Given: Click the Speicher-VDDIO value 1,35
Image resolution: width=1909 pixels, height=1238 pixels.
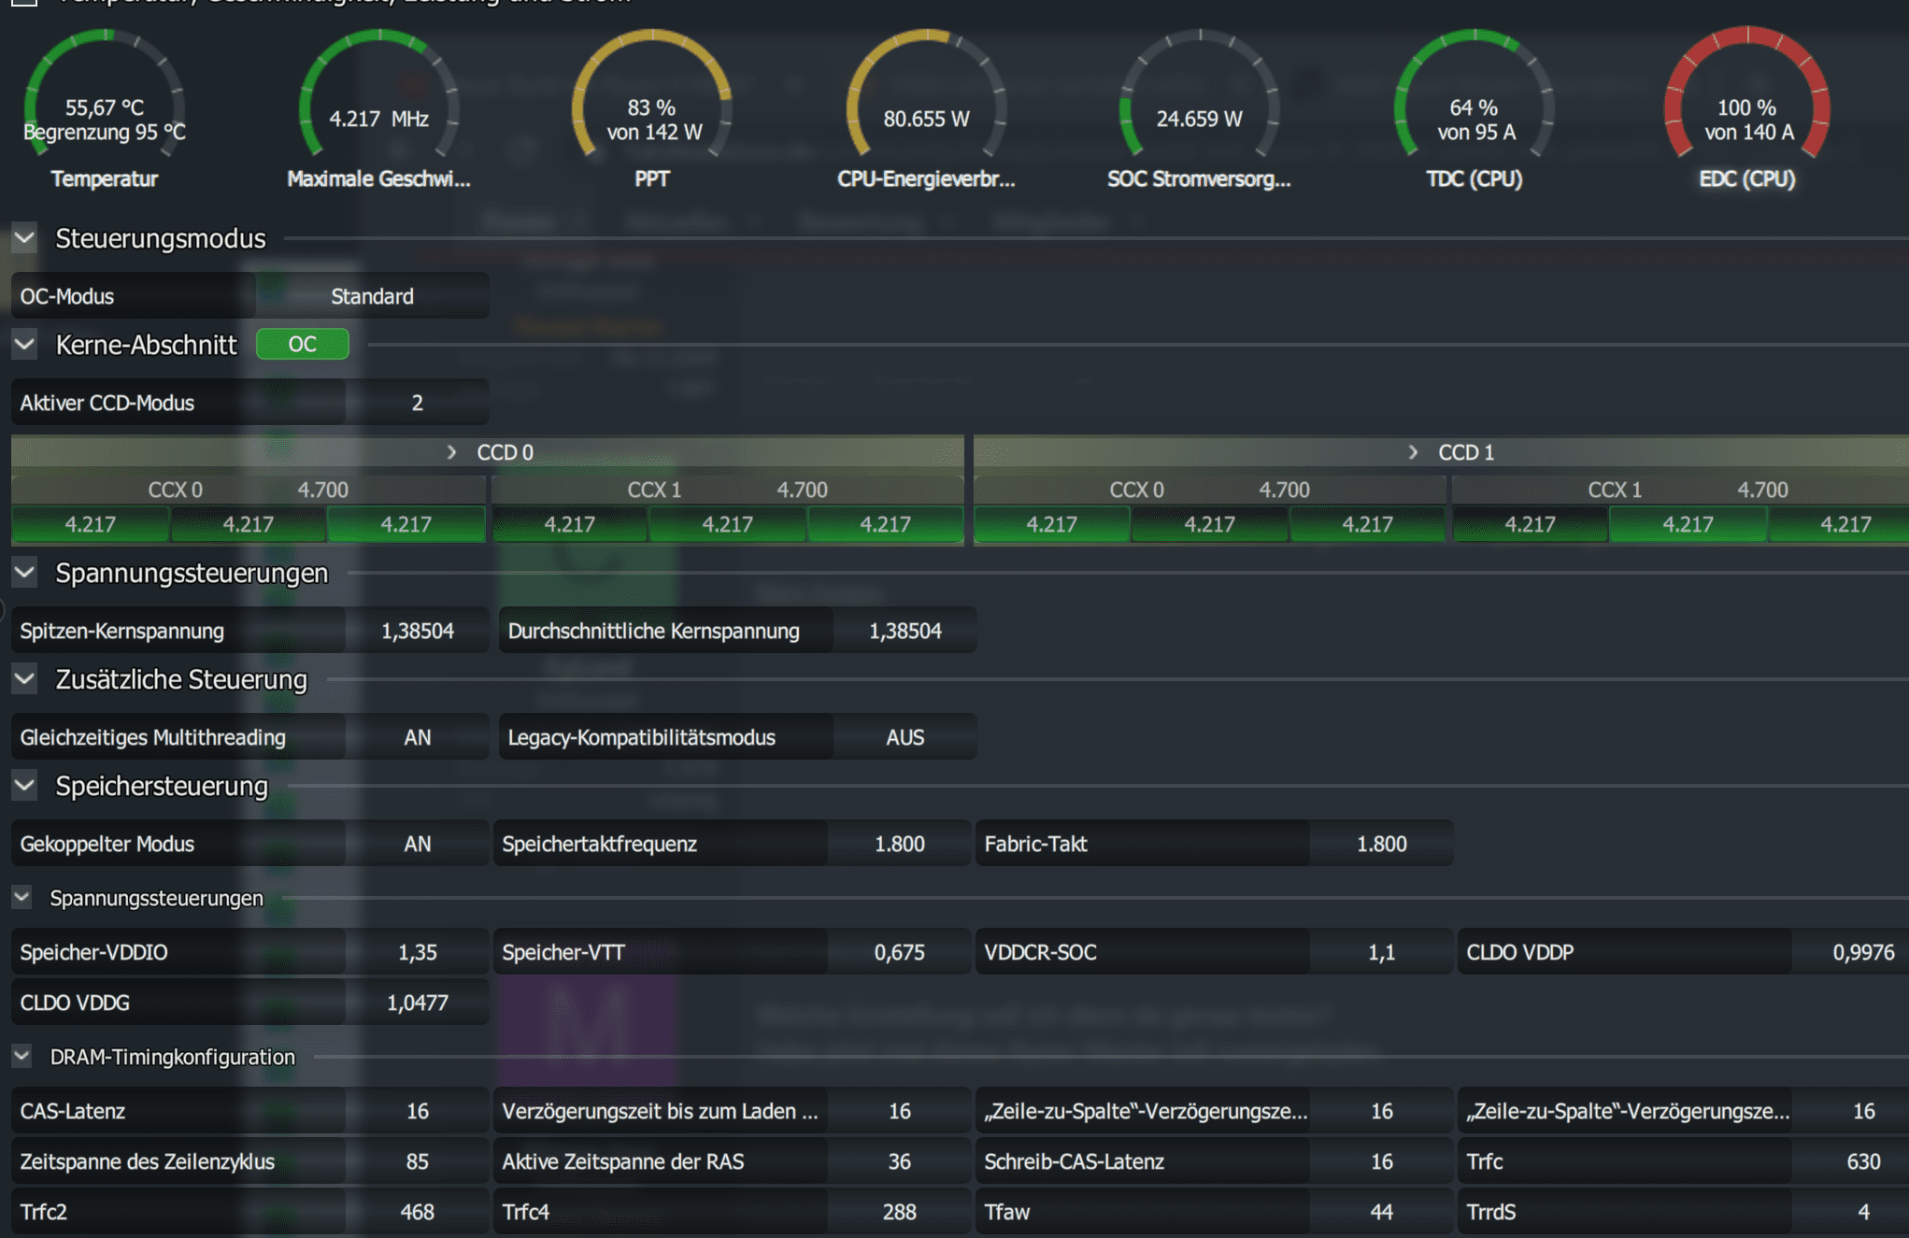Looking at the screenshot, I should 417,952.
